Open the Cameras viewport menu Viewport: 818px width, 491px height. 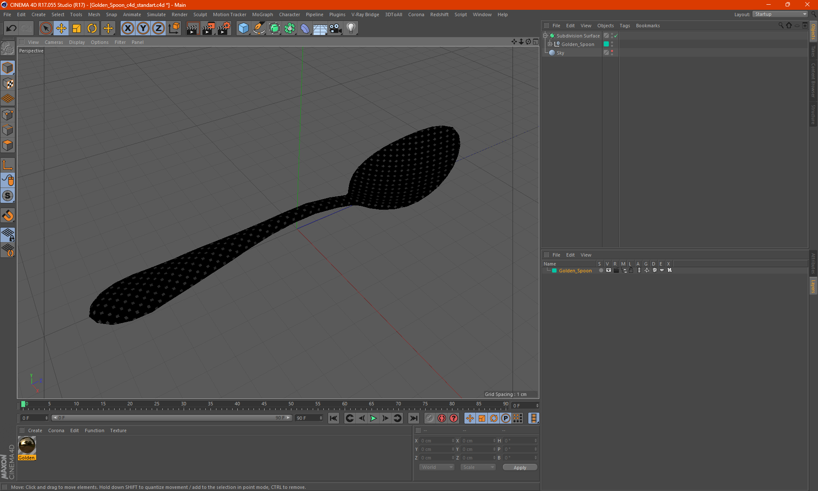tap(54, 42)
